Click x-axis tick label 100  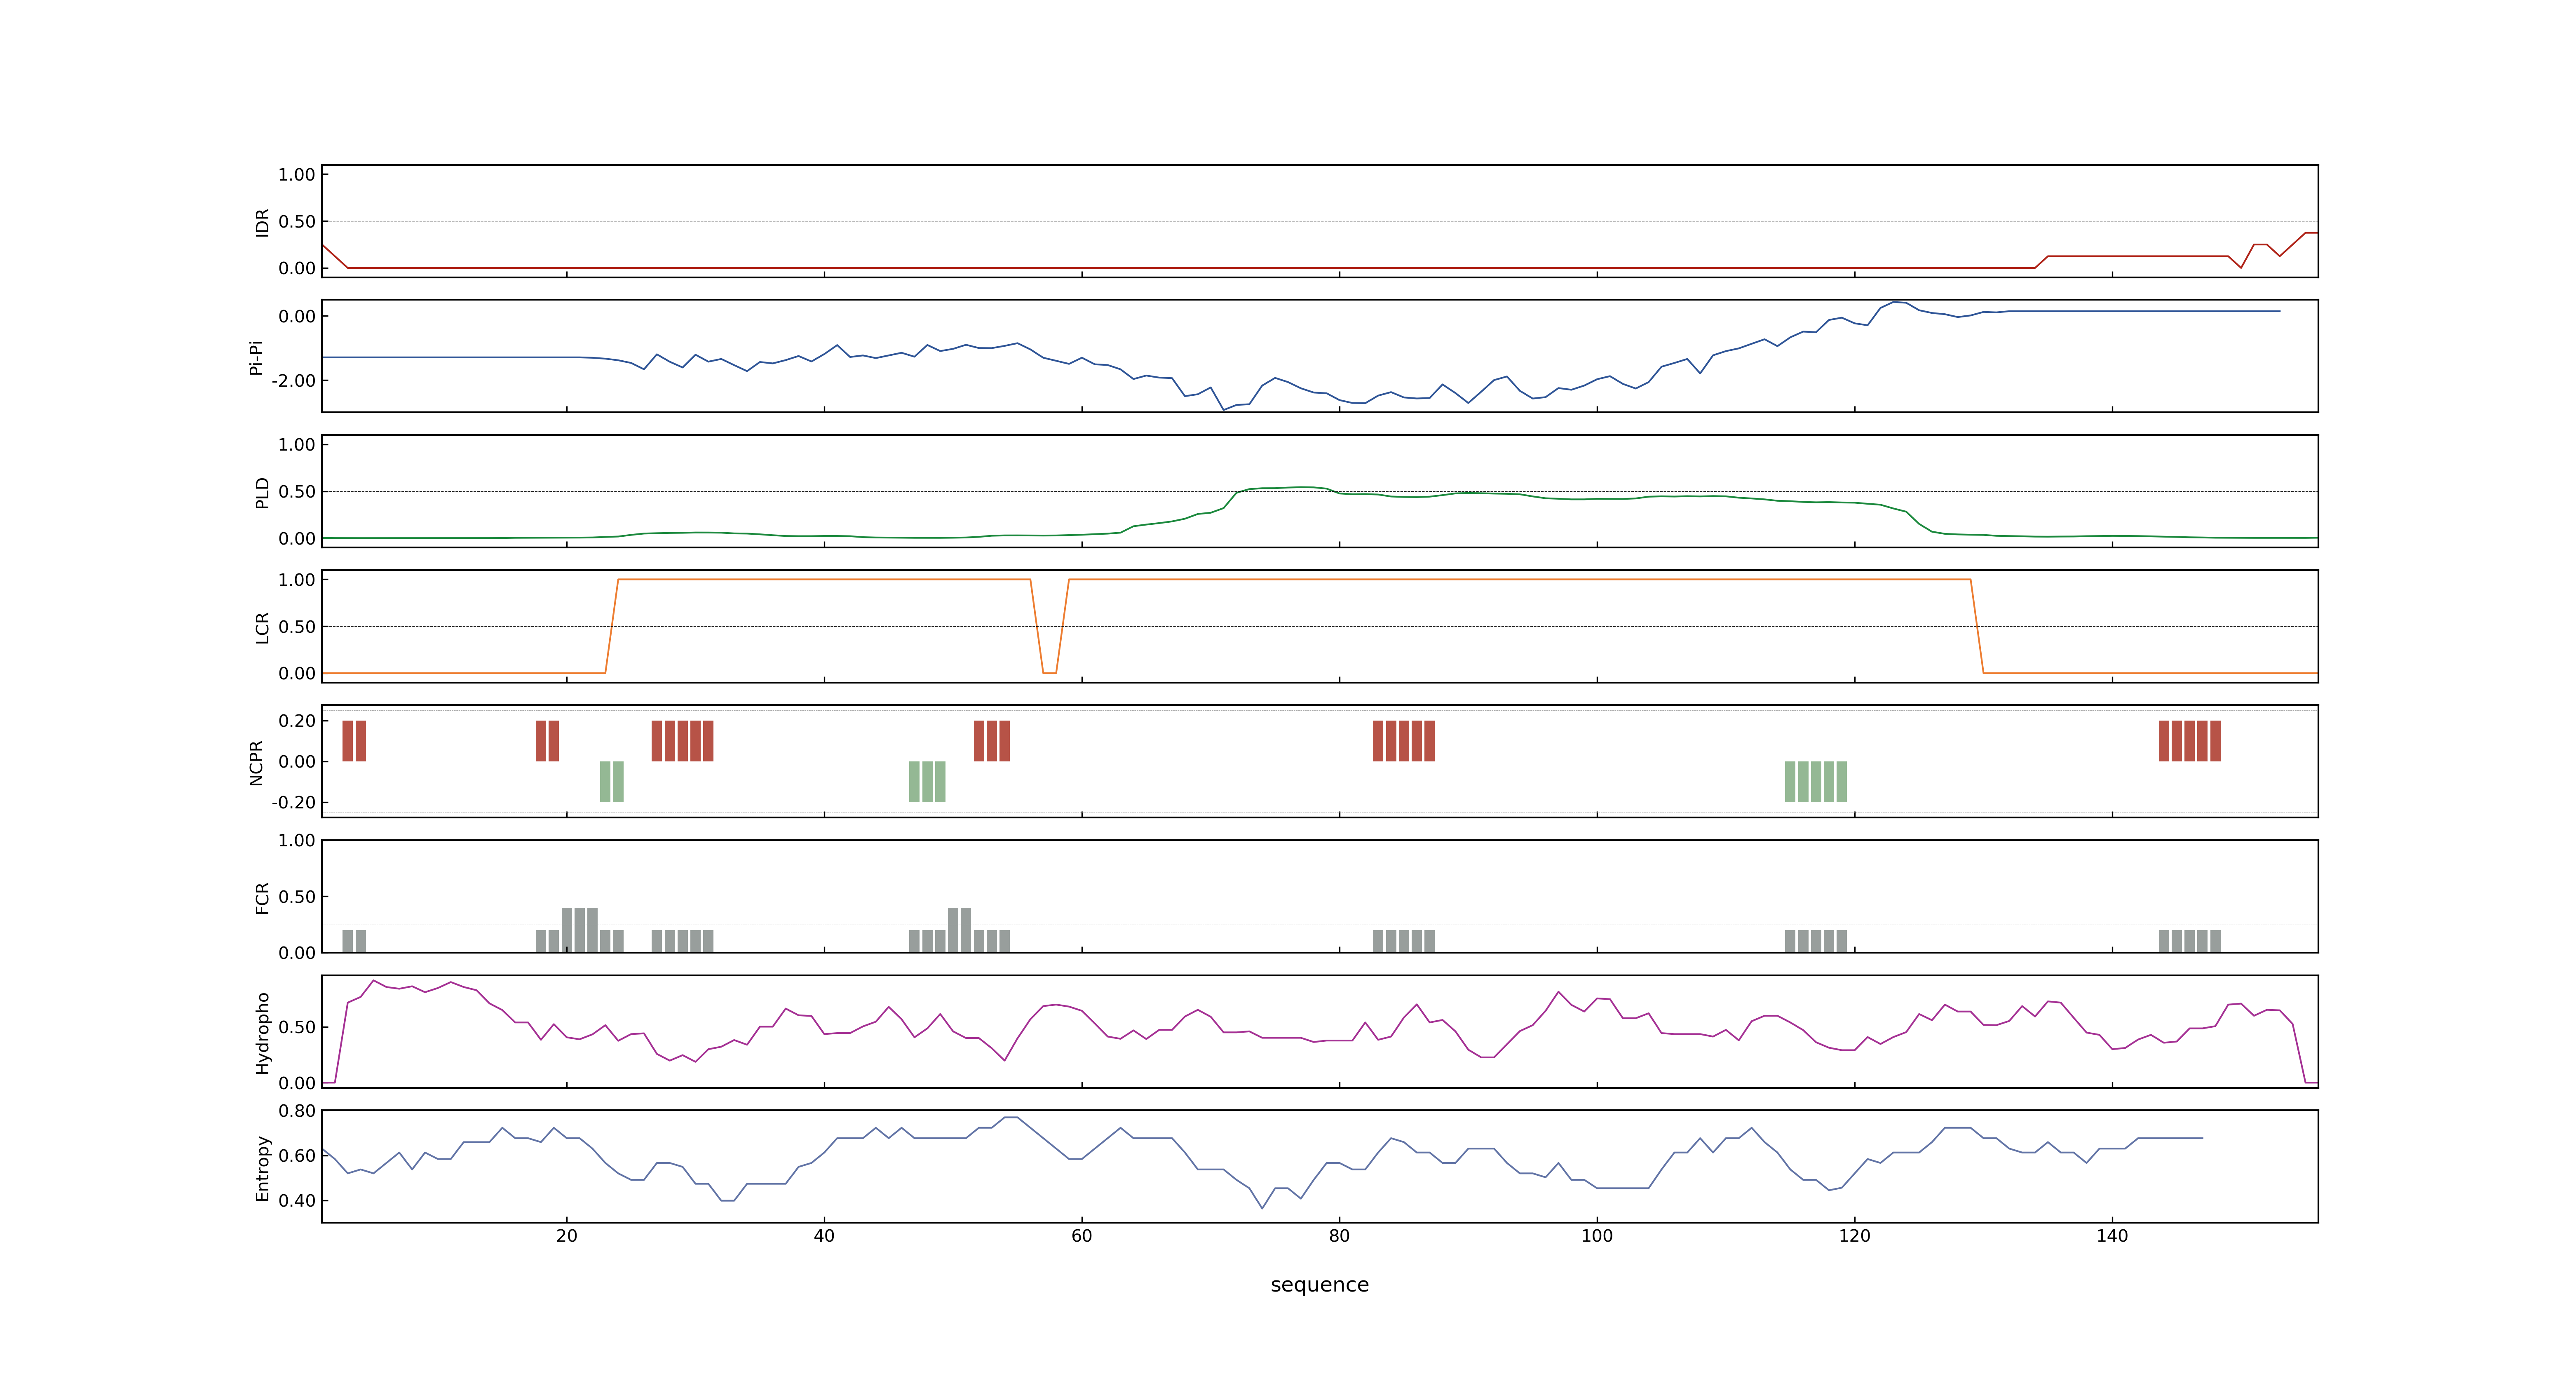coord(1597,1236)
